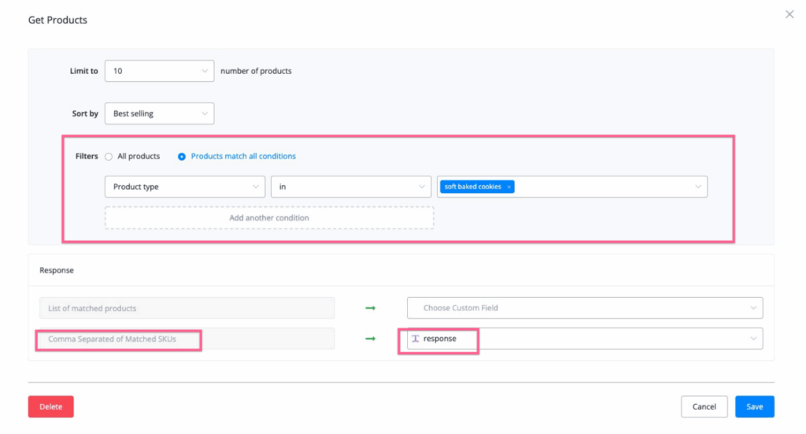Expand the product type values dropdown arrow
Image resolution: width=806 pixels, height=434 pixels.
pos(697,187)
